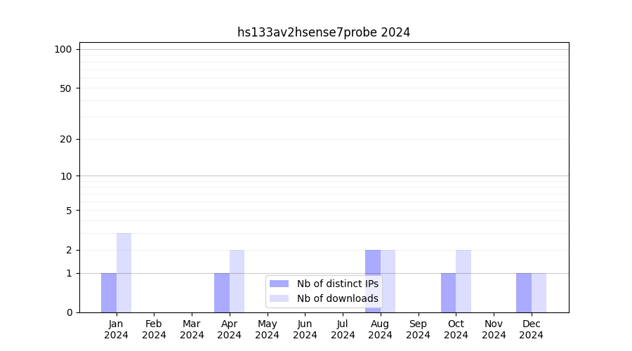Select the April distinct IPs bar
Screen dimensions: 632x351
click(222, 293)
